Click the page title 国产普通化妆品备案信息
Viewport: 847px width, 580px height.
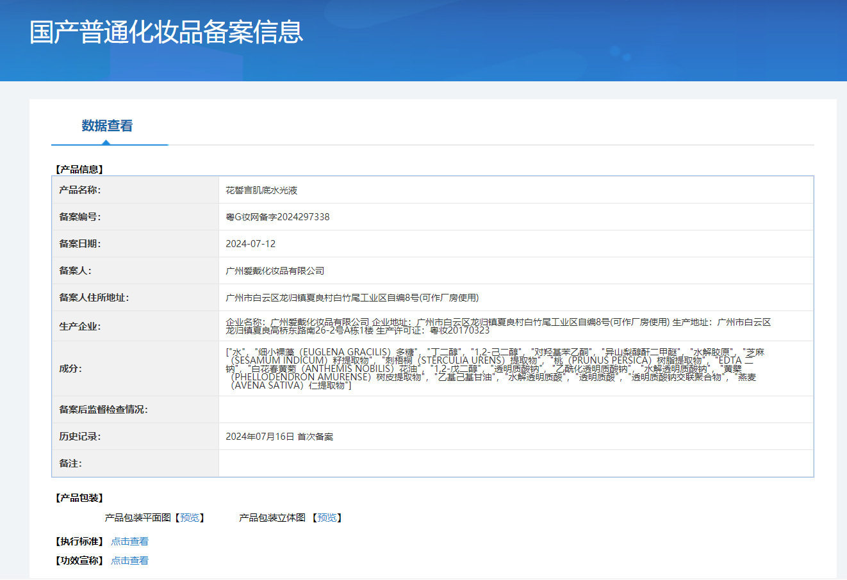[x=166, y=32]
